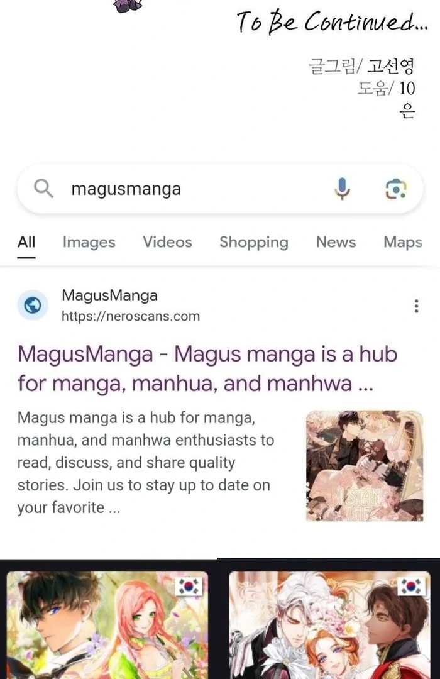Viewport: 440px width, 679px height.
Task: Click the MagusManga globe favicon
Action: click(33, 306)
